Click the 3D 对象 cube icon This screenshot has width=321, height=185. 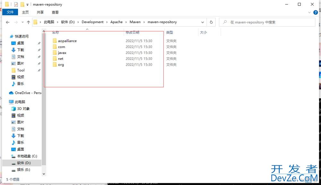tap(13, 109)
